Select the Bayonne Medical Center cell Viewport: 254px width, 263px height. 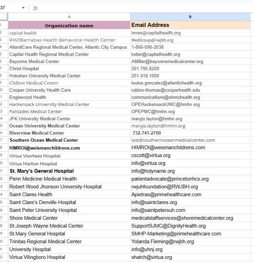[34, 61]
